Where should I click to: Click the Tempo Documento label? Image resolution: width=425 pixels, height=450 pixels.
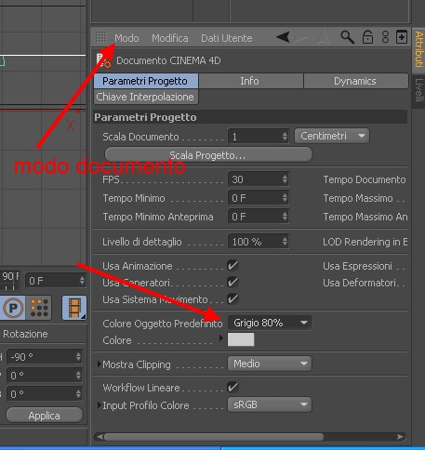(x=365, y=179)
